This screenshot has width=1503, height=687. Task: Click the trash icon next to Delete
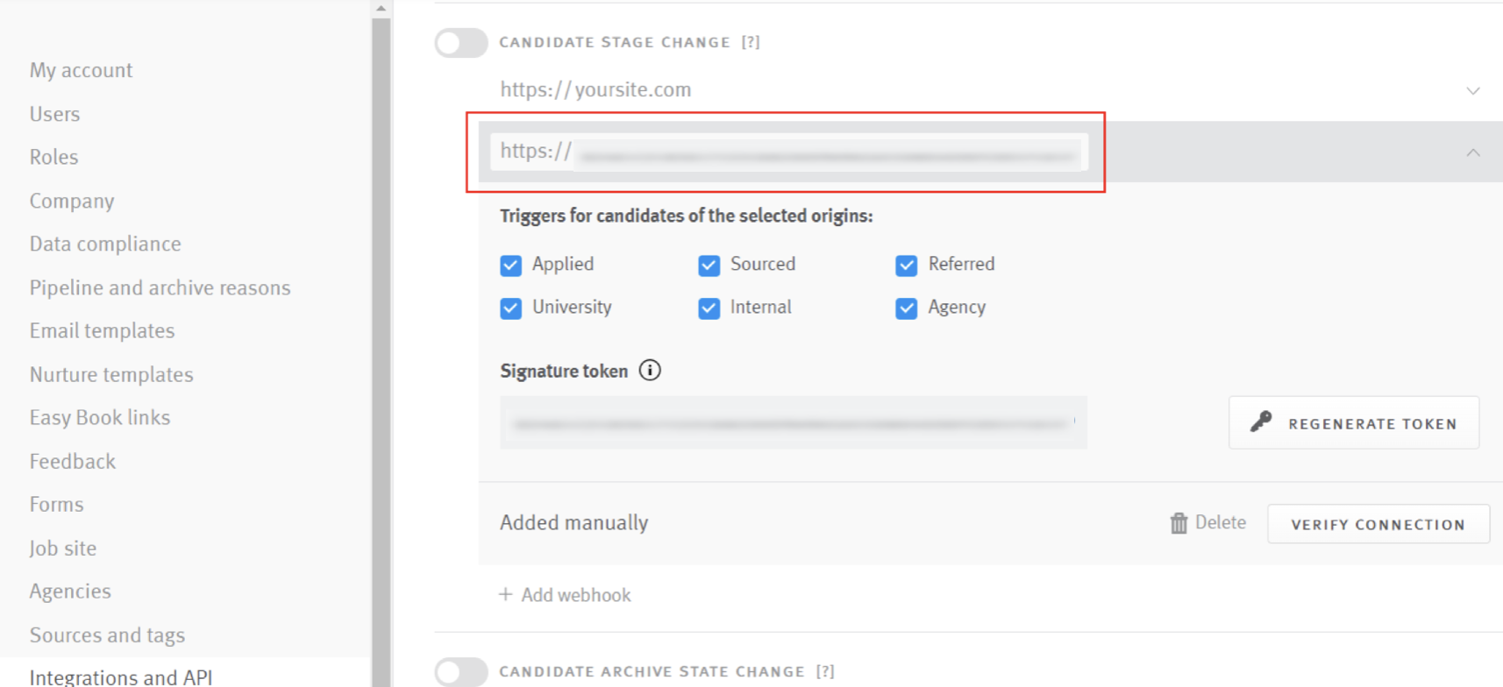(x=1179, y=522)
